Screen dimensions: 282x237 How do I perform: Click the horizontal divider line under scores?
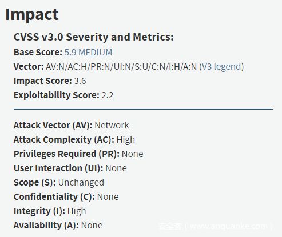point(143,110)
